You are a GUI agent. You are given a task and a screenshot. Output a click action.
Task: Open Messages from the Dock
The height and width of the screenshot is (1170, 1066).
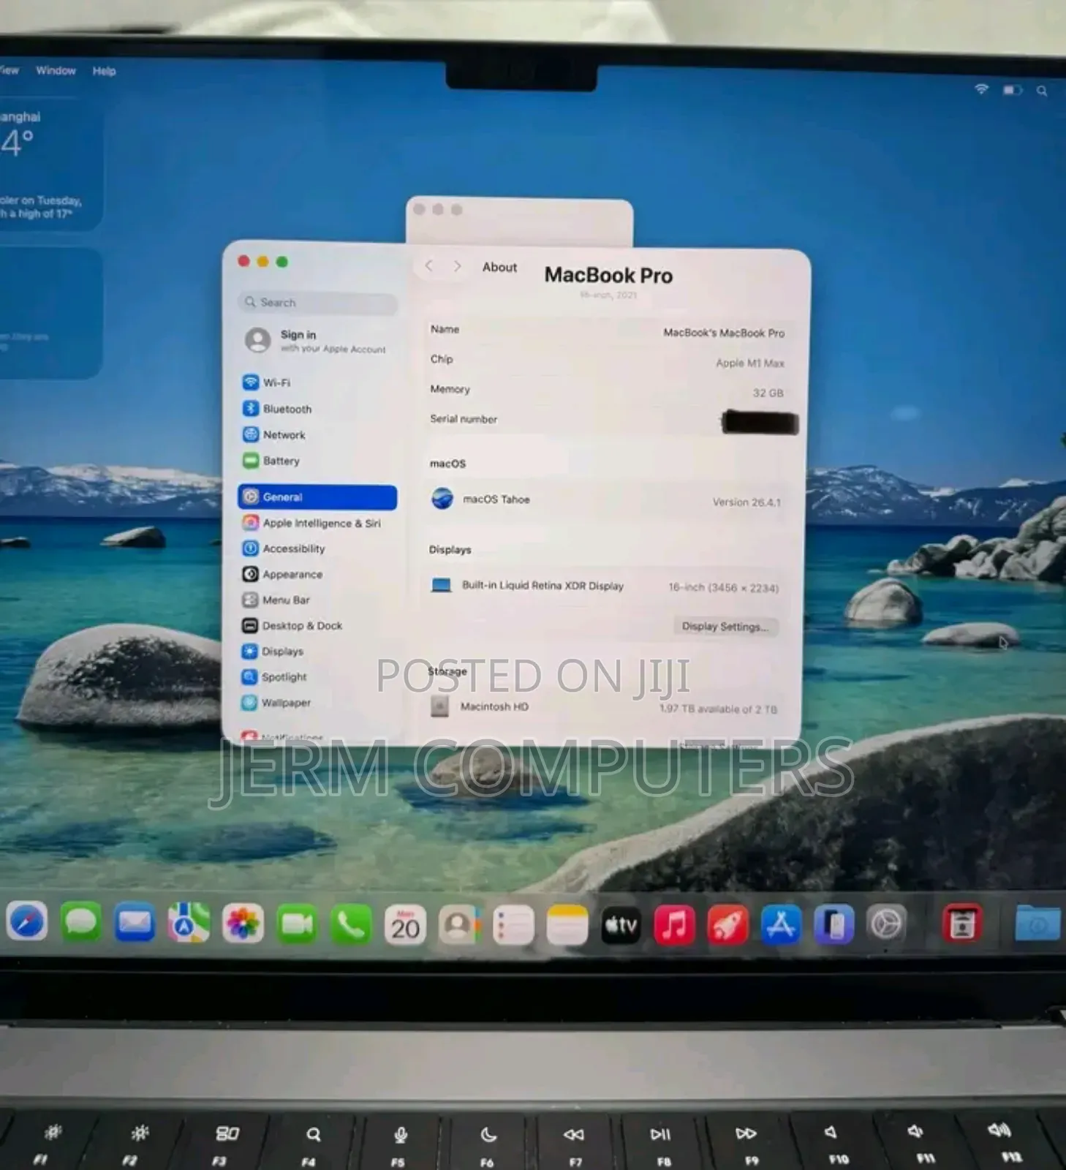tap(80, 923)
